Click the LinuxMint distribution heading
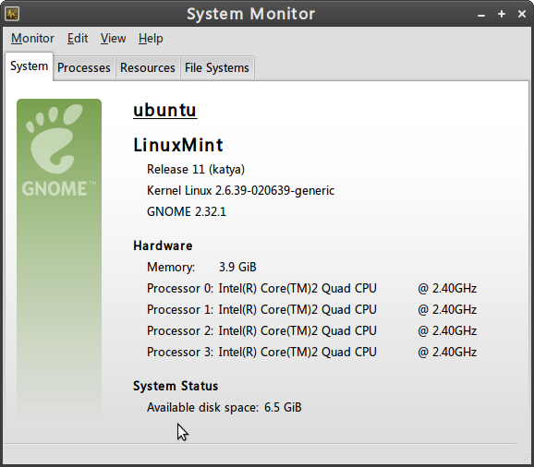Image resolution: width=534 pixels, height=467 pixels. 178,145
